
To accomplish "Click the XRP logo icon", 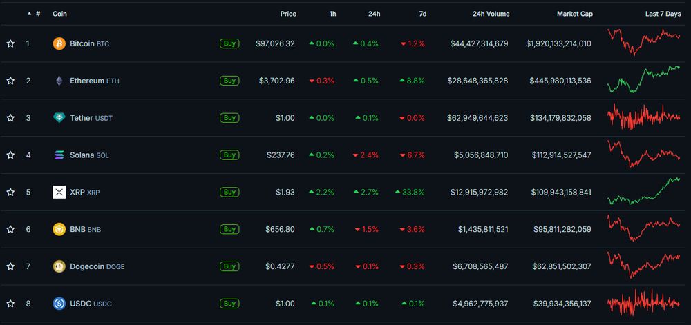I will (59, 193).
